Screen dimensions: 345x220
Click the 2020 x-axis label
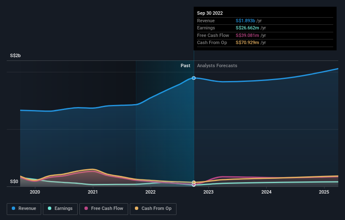pyautogui.click(x=35, y=192)
